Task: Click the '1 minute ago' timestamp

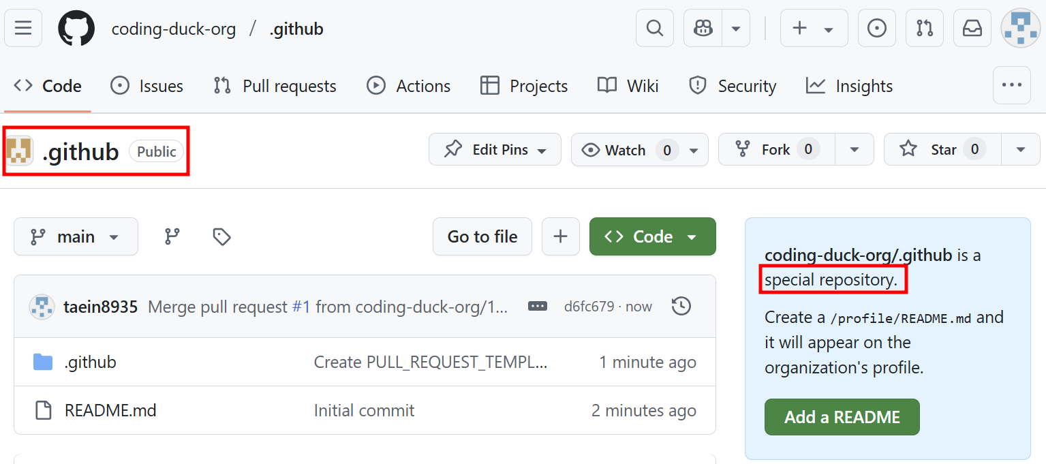Action: (x=647, y=362)
